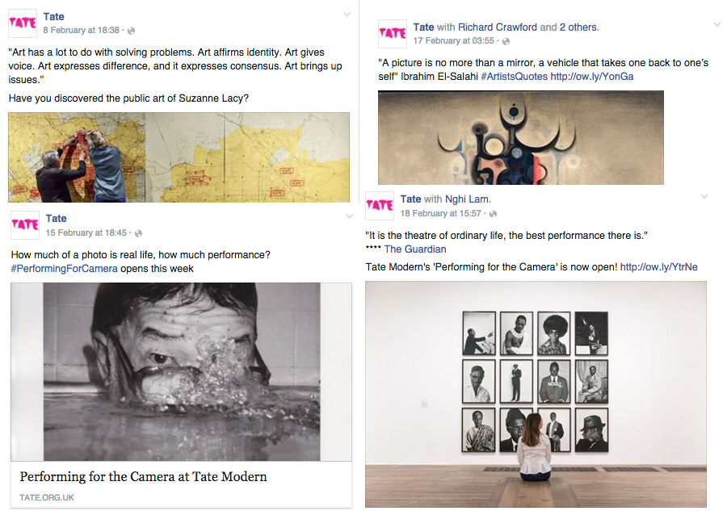Screen dimensions: 727x515
Task: Open The Guardian link
Action: pos(415,249)
